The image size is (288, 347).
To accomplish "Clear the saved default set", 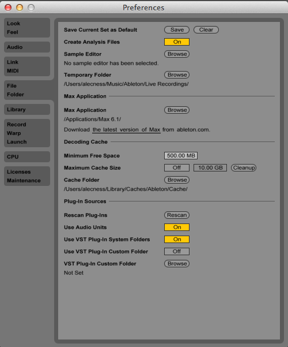I will tap(206, 29).
